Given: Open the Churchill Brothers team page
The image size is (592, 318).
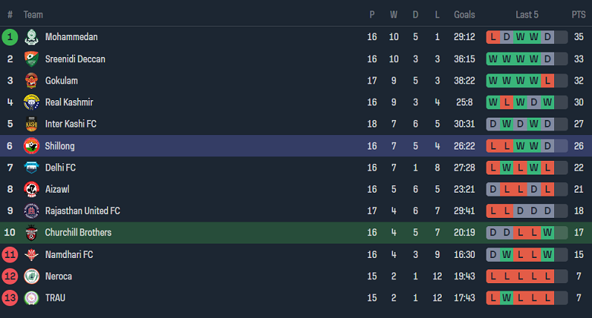Looking at the screenshot, I should tap(78, 233).
